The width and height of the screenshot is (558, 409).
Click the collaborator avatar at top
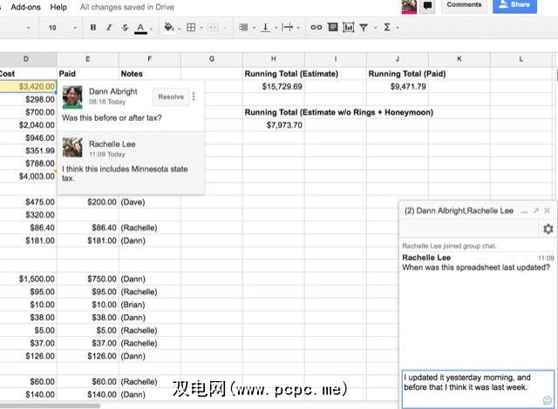[409, 6]
